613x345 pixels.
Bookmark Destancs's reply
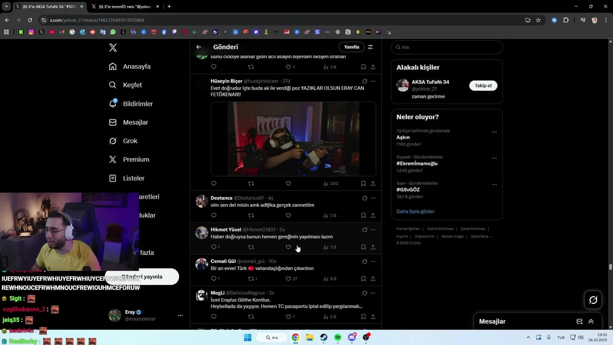point(363,216)
